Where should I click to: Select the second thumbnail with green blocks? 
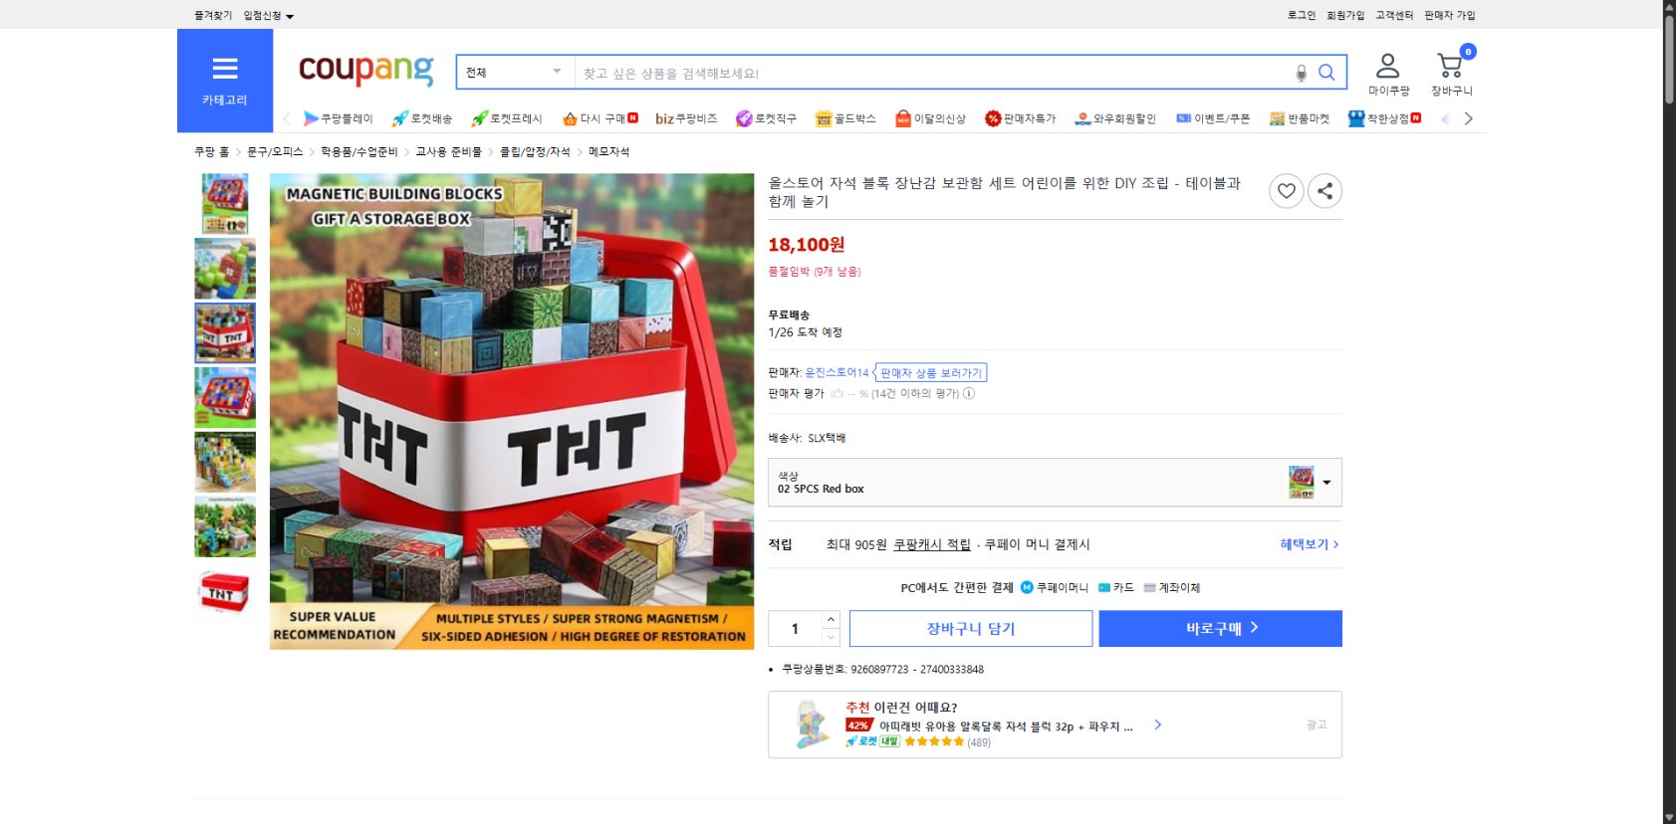[225, 269]
